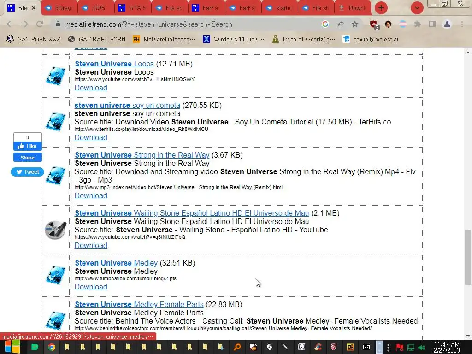This screenshot has width=472, height=354.
Task: Bookmark this page with the star icon
Action: point(355,24)
